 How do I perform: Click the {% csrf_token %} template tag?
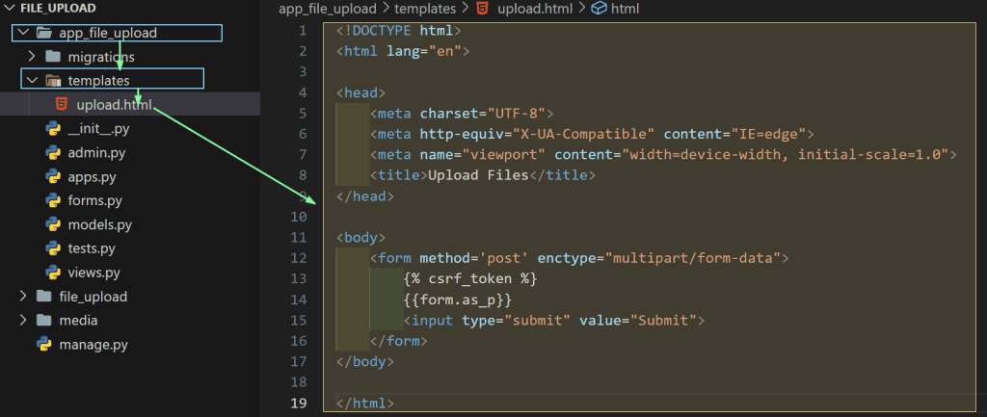click(x=470, y=278)
